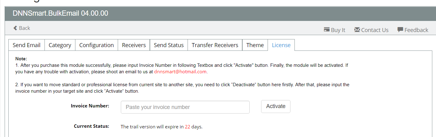Select the License tab
Screen dimensions: 436x137
pyautogui.click(x=281, y=45)
